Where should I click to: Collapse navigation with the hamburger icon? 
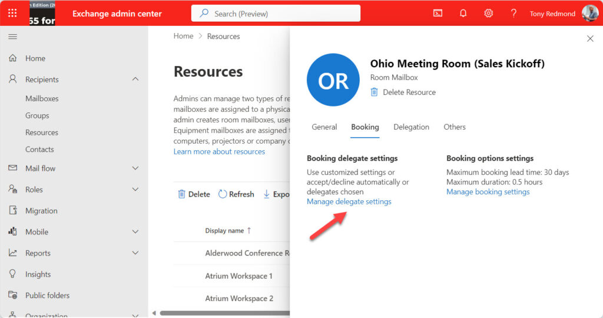[x=13, y=37]
